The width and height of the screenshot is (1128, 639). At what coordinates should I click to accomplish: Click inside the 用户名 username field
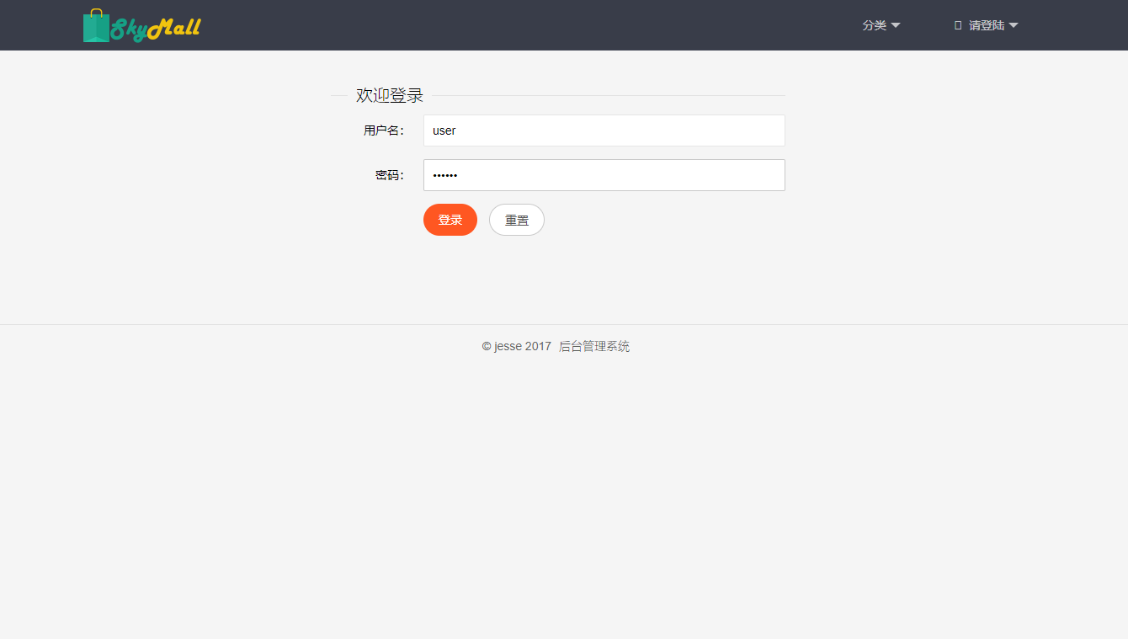coord(603,130)
